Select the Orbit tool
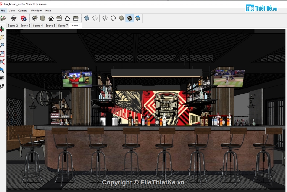 (2, 29)
